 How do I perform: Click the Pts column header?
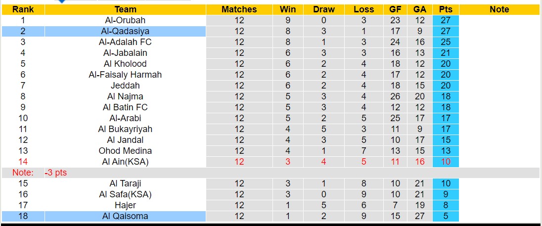click(x=445, y=9)
